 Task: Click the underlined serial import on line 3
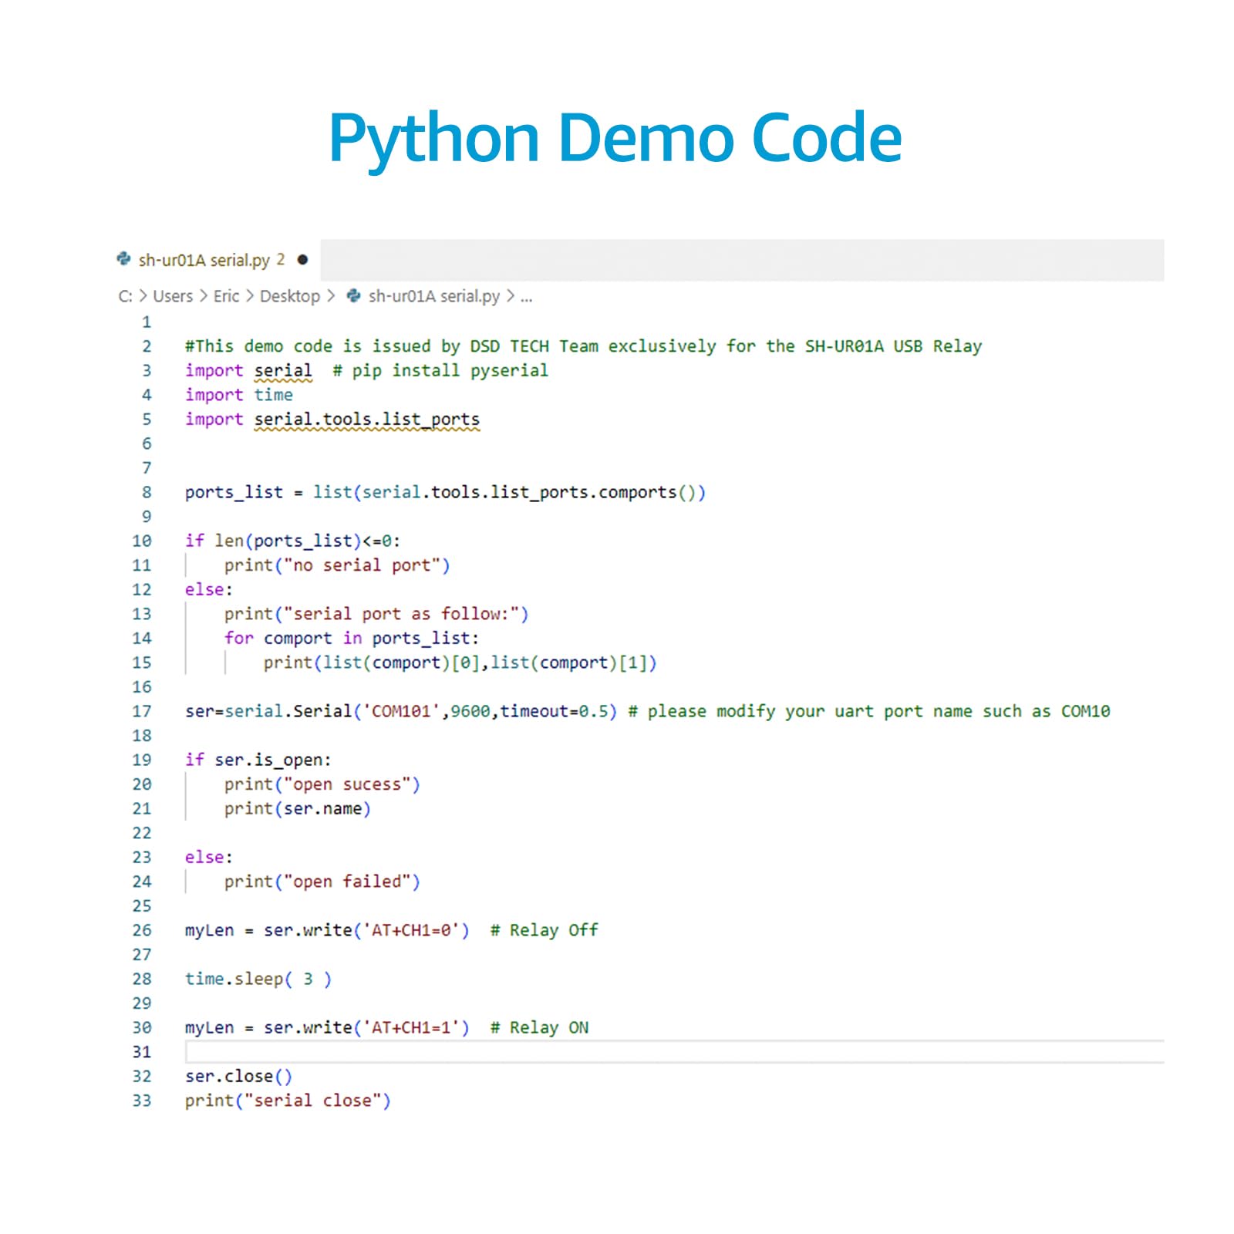point(283,371)
